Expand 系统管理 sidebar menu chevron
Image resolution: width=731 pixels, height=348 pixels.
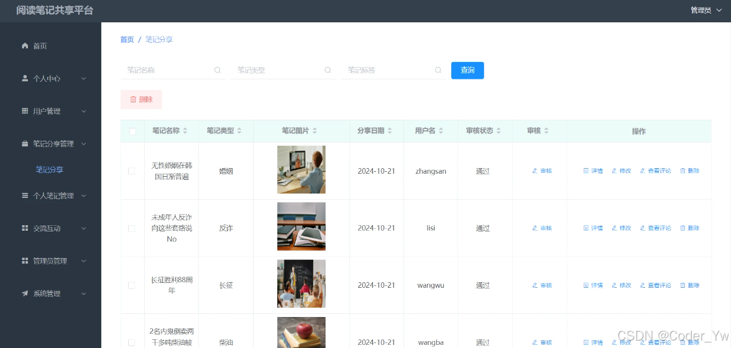pos(84,293)
